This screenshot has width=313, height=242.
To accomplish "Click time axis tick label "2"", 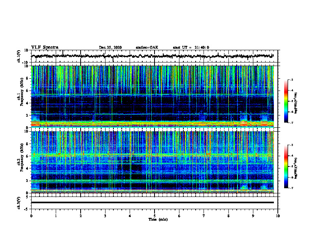I will (81, 216).
